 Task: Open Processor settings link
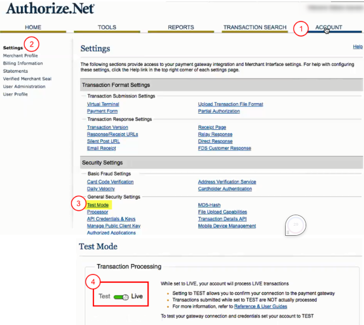97,212
